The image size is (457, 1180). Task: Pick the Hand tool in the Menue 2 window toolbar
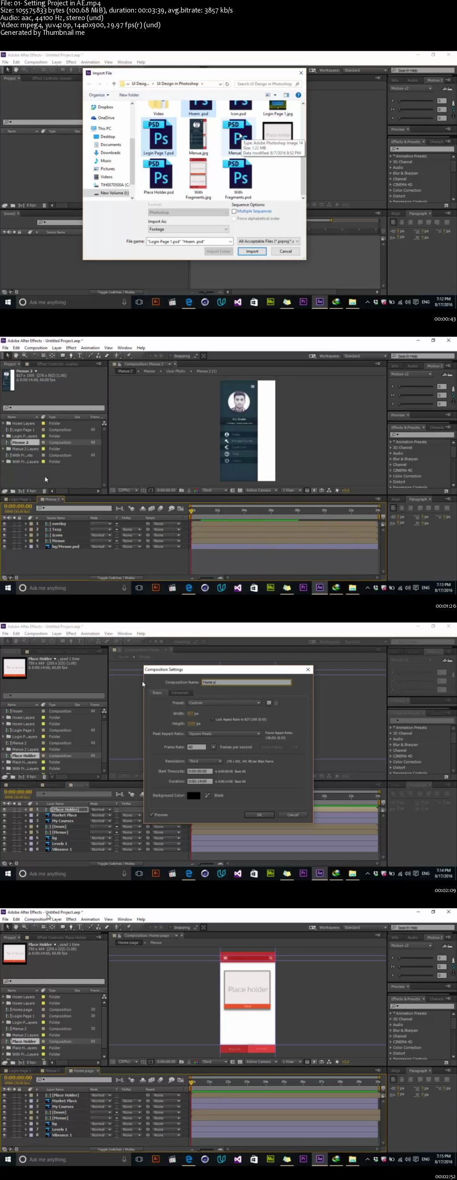tap(16, 355)
